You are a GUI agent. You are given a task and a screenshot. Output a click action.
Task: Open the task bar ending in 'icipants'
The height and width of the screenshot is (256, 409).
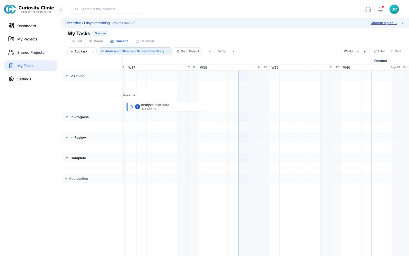click(144, 97)
